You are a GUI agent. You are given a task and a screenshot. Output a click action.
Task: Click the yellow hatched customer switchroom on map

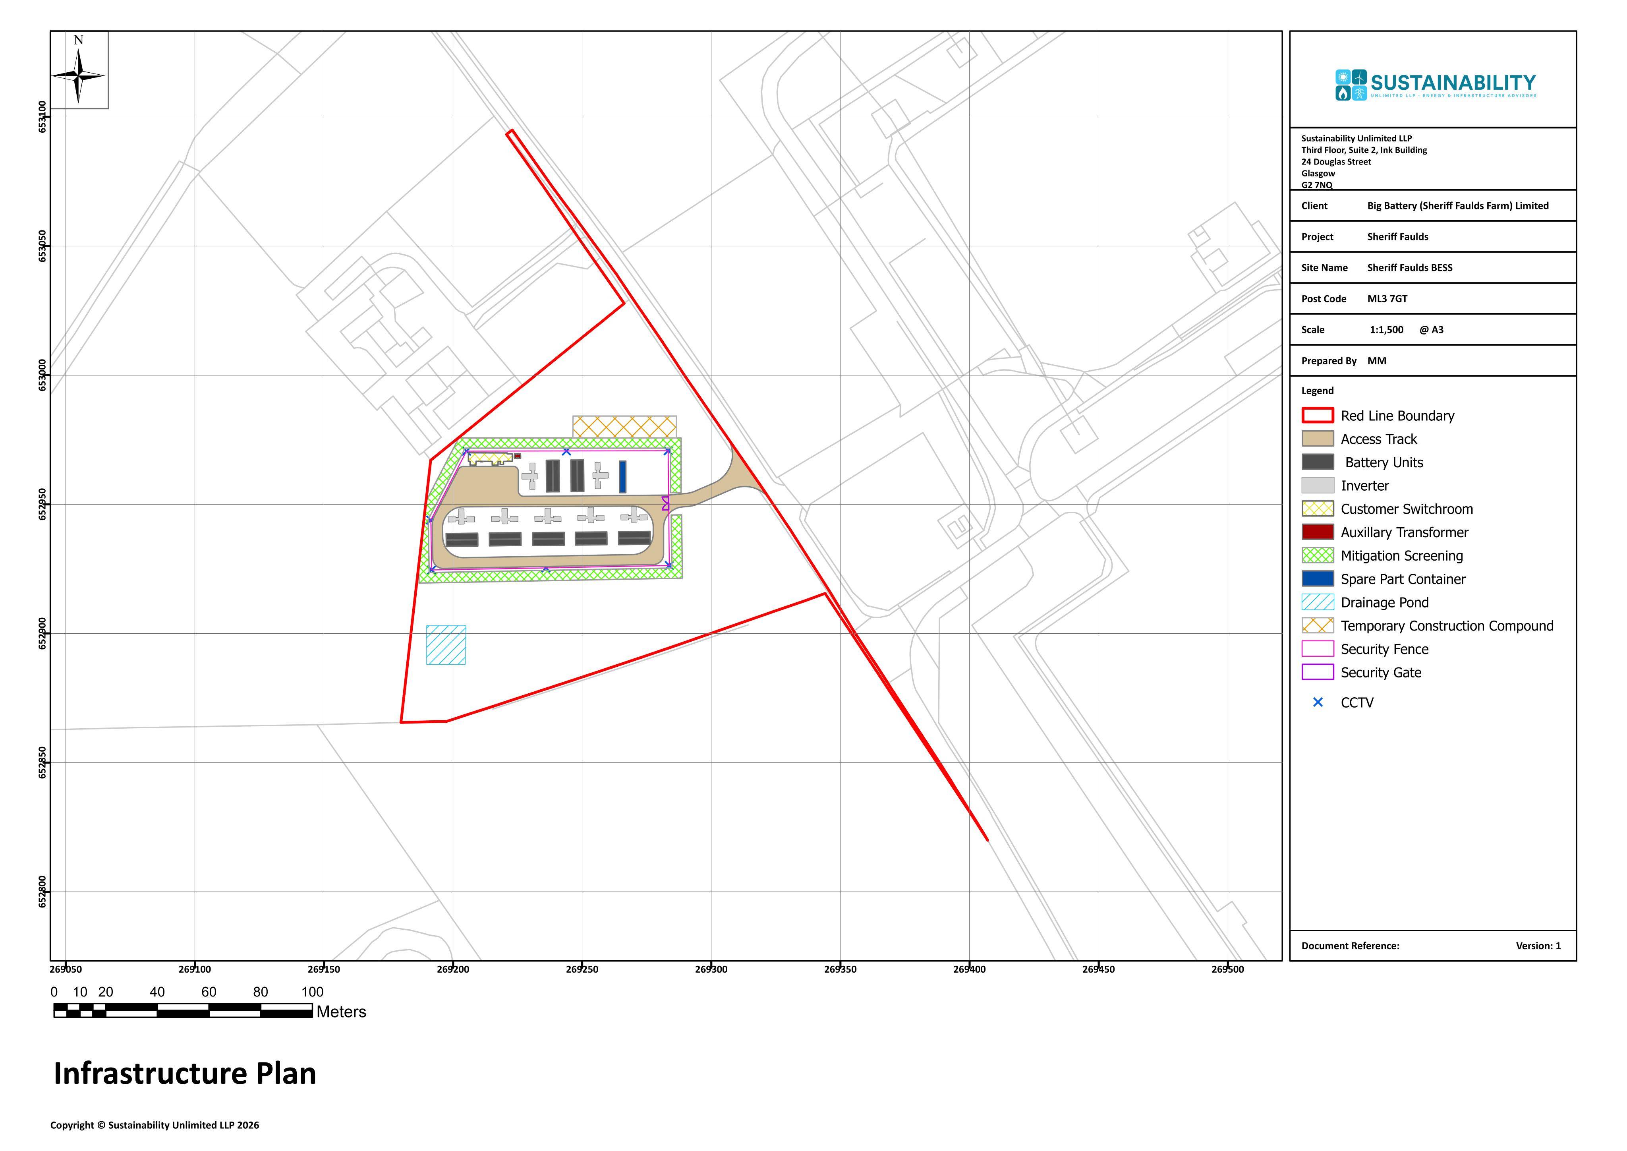[x=491, y=458]
